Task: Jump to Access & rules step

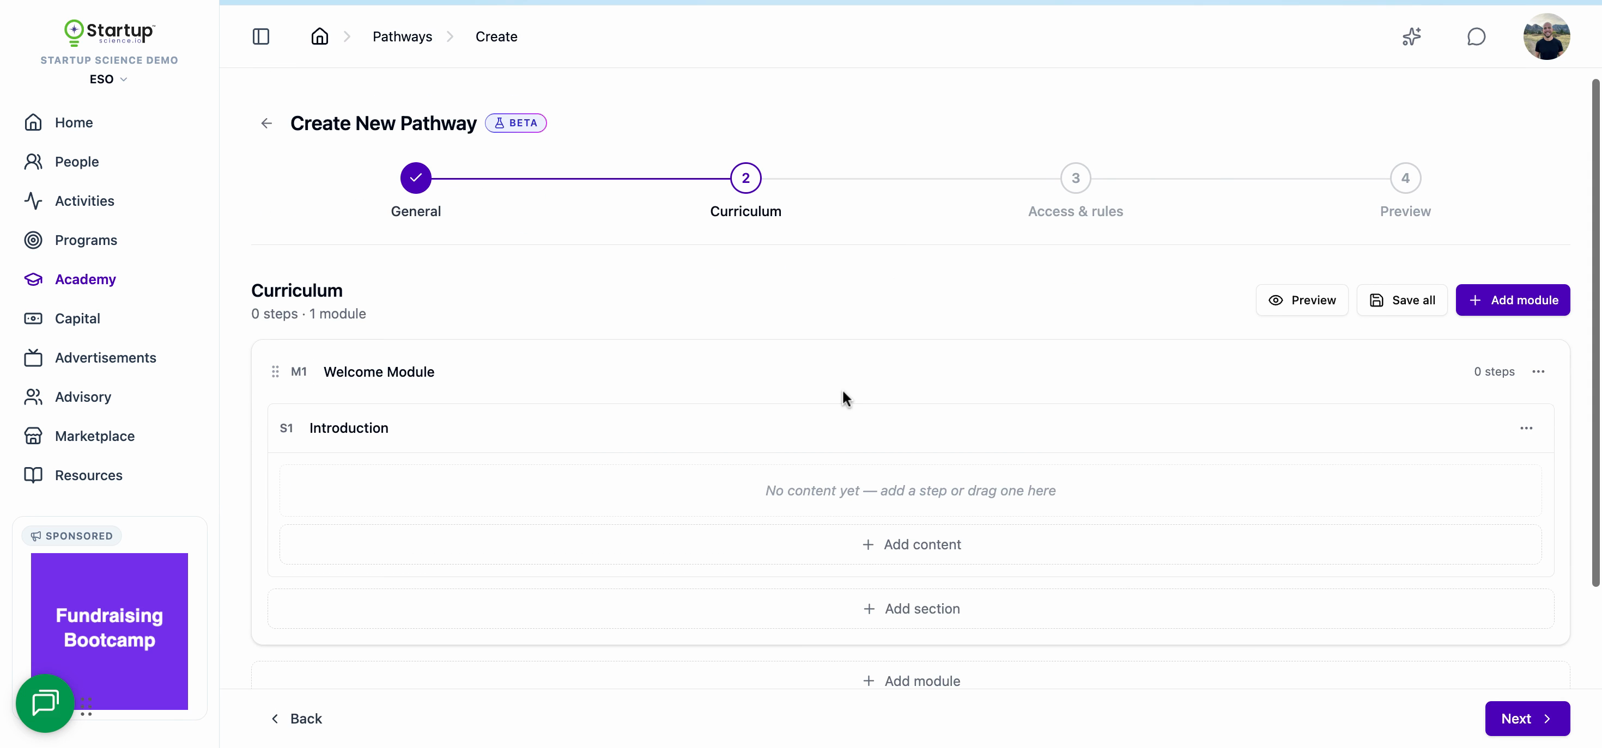Action: point(1075,179)
